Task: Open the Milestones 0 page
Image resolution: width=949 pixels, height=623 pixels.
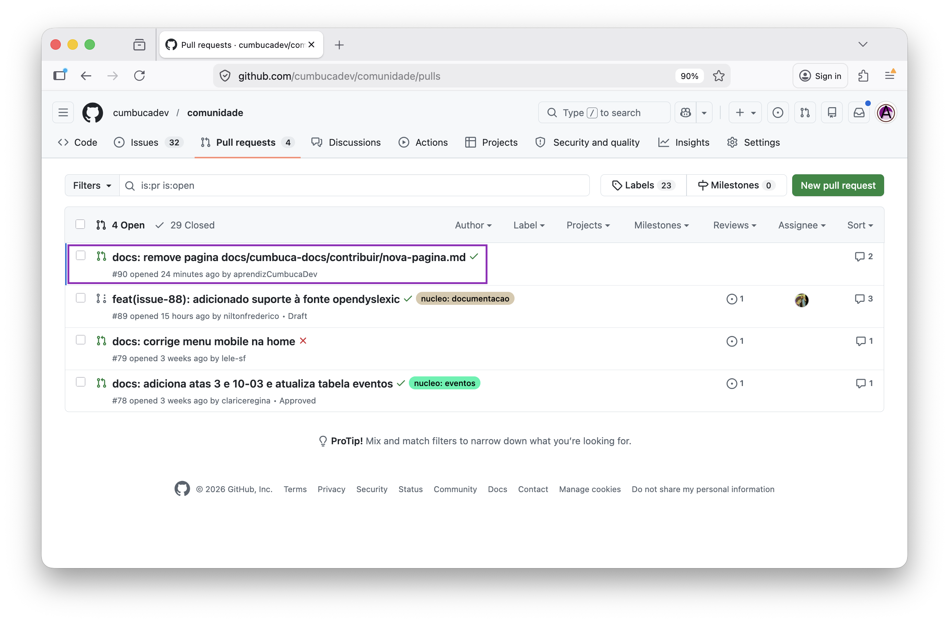Action: 737,185
